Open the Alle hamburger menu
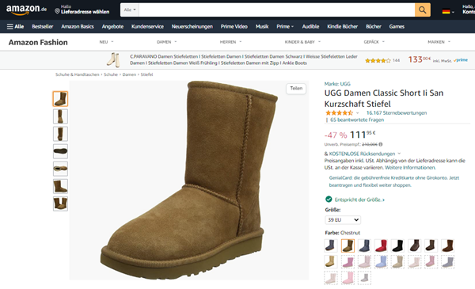 pos(15,27)
